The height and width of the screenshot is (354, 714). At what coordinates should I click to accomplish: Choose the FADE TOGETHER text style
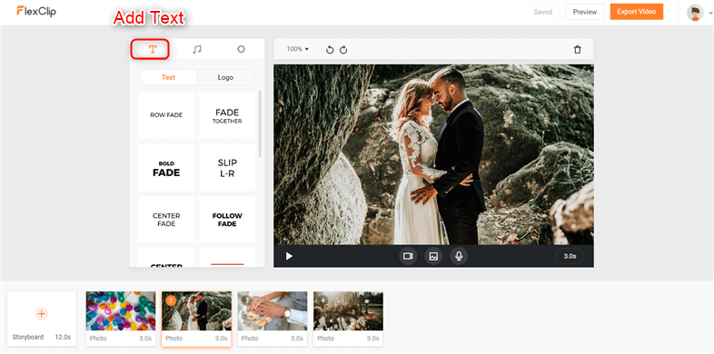point(227,115)
